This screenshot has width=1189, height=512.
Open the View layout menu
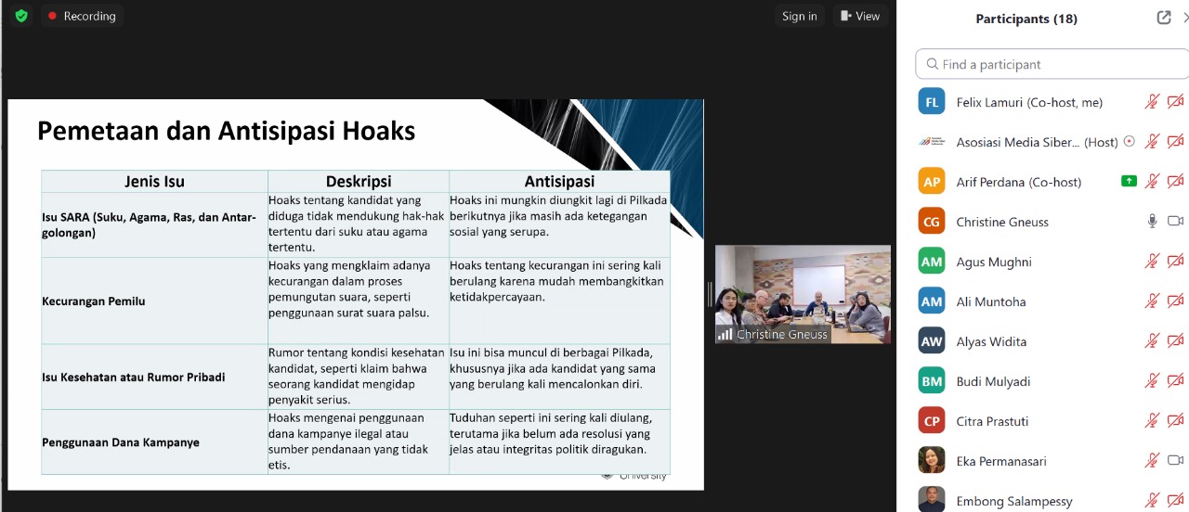[x=860, y=16]
